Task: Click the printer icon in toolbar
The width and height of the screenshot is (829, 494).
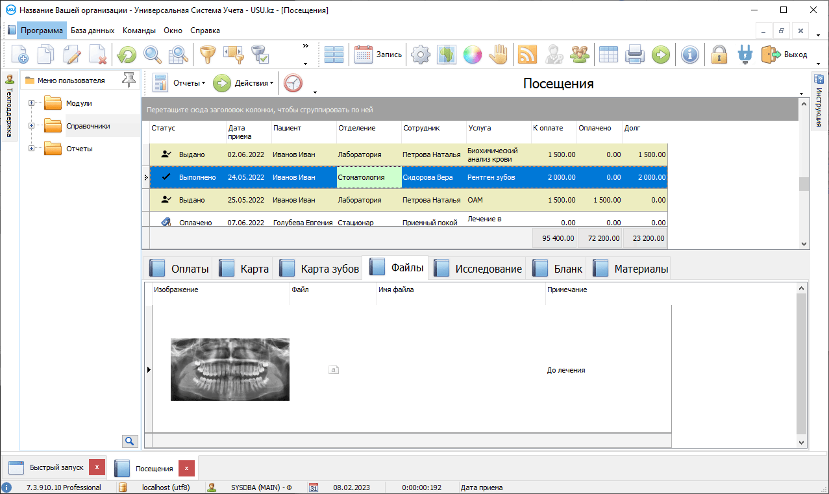Action: pos(634,55)
